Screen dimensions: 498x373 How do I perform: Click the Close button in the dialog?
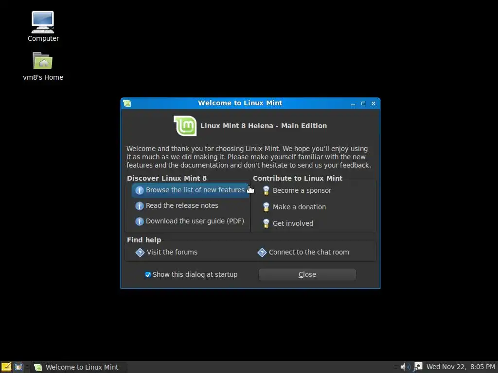point(307,275)
